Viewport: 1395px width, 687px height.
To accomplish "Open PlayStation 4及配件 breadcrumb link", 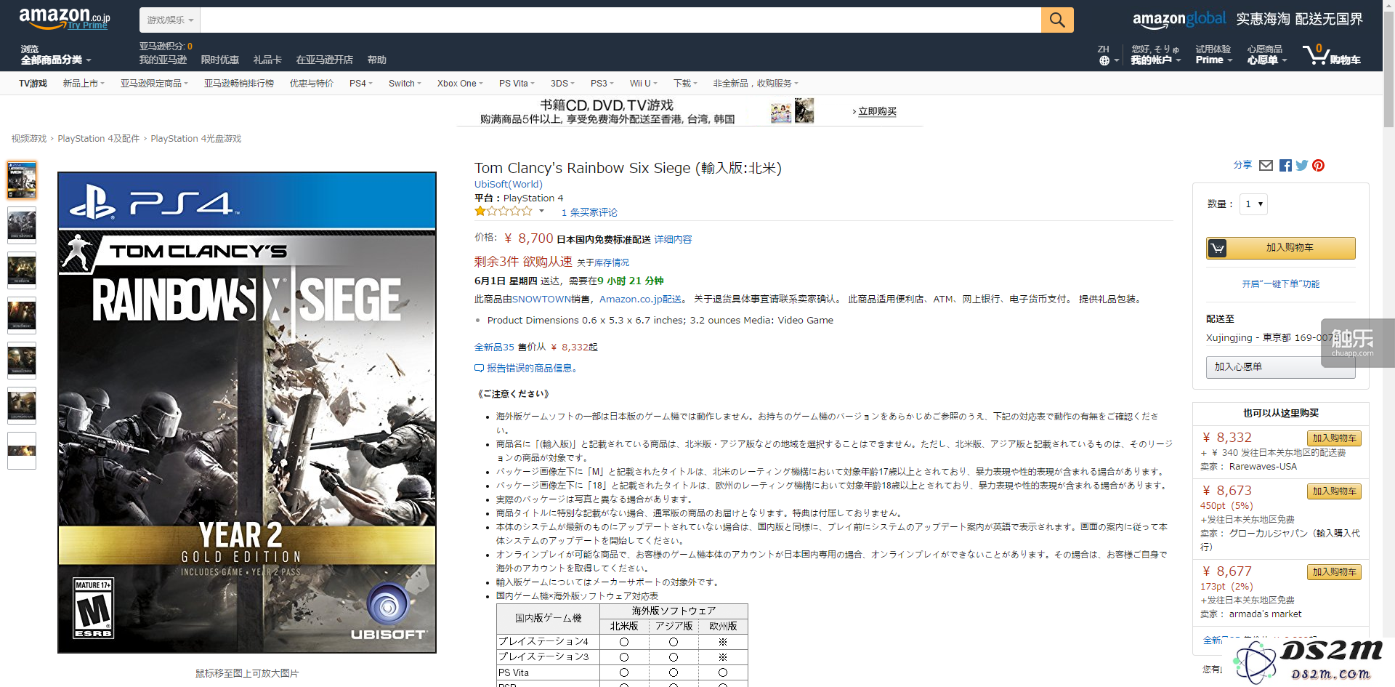I will point(99,139).
